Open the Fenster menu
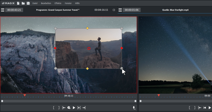The image size is (212, 112). (68, 3)
